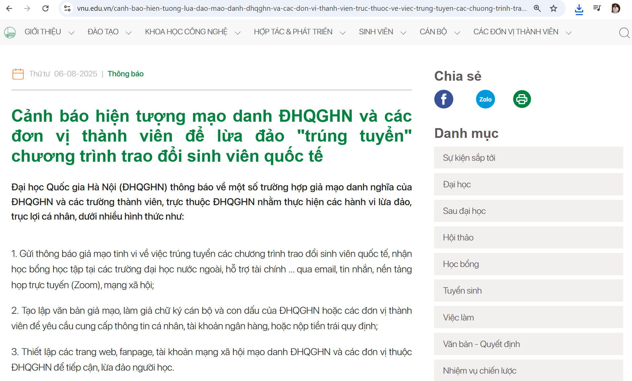Expand the CÁC ĐƠN VỊ THÀNH VIÊN menu
The width and height of the screenshot is (632, 381).
[515, 32]
